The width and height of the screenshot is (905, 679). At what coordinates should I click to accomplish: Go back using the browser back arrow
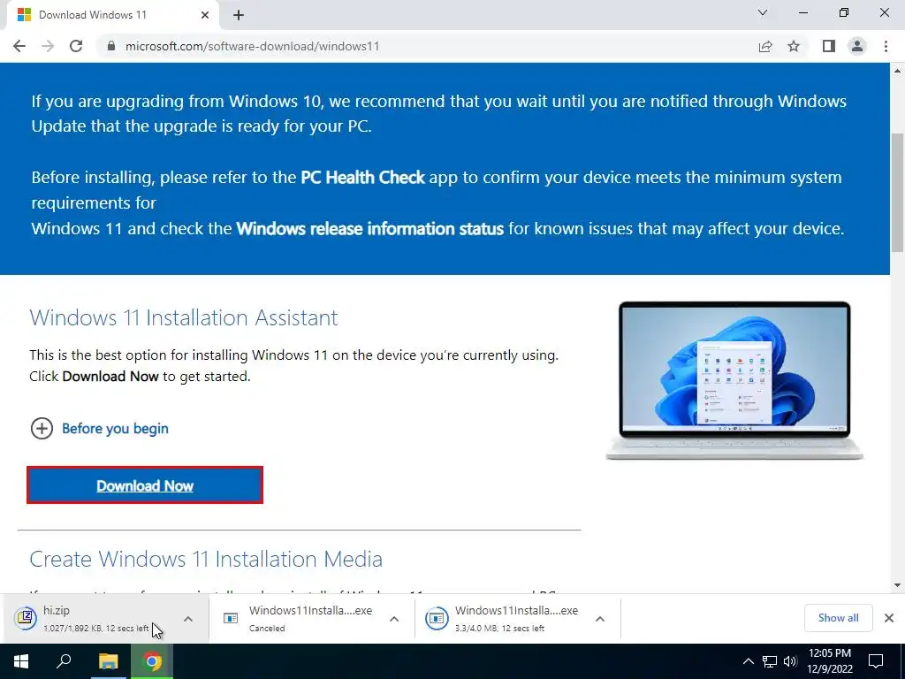[19, 46]
